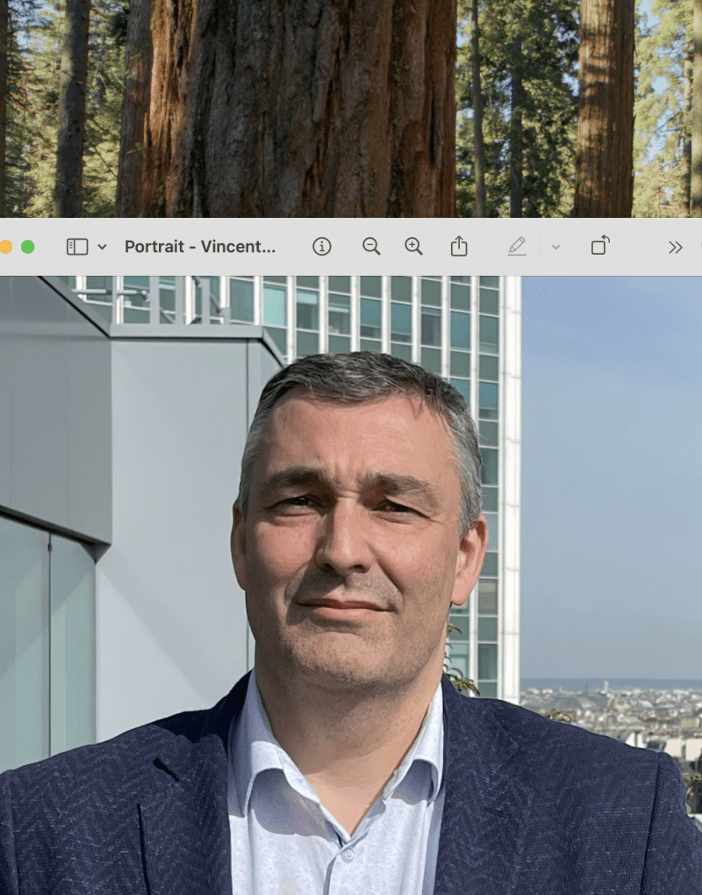Viewport: 702px width, 895px height.
Task: Open the sidebar view options chevron
Action: pyautogui.click(x=102, y=247)
